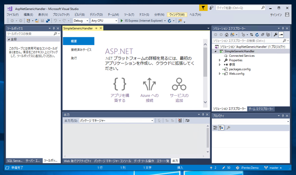Click the Pending Changes Filter clock icon
The height and width of the screenshot is (175, 296).
(243, 35)
